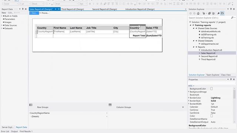Select Third Report.rdl in Solution Explorer

[x=208, y=59]
